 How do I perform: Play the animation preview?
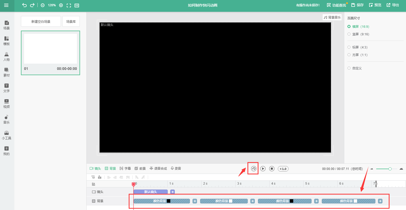point(263,169)
